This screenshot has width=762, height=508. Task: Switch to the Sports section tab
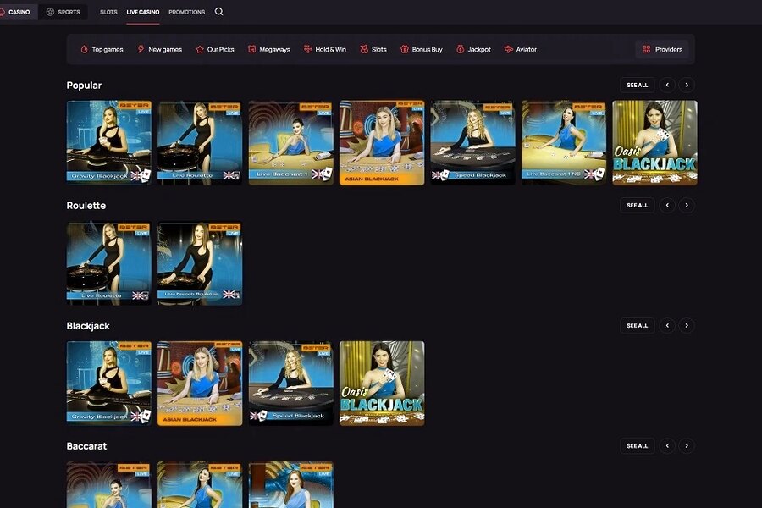tap(63, 12)
